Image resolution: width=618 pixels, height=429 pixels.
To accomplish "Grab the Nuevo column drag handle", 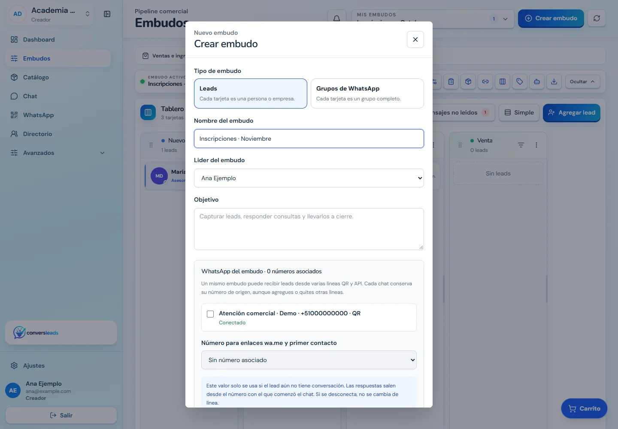I will pyautogui.click(x=151, y=145).
